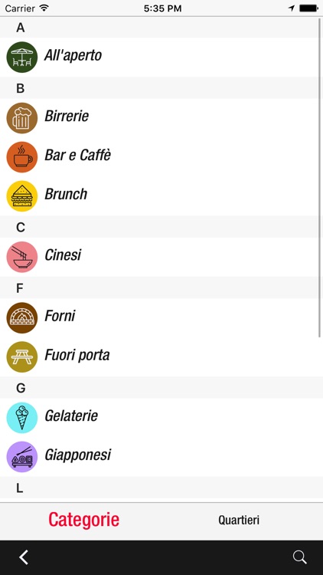Screen dimensions: 323x575
Task: Select the Categorie tab
Action: tap(84, 520)
